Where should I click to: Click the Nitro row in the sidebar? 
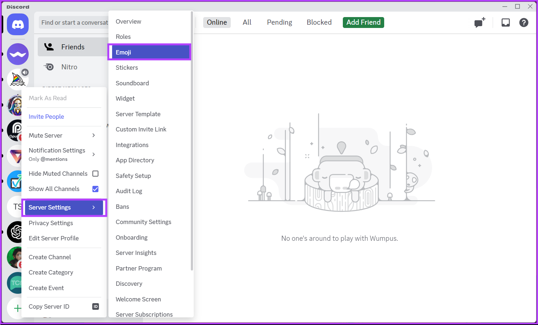coord(73,67)
